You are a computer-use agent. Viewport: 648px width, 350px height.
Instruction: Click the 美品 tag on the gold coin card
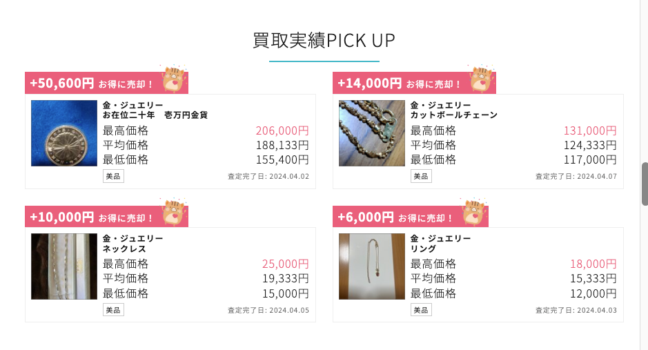(x=113, y=176)
